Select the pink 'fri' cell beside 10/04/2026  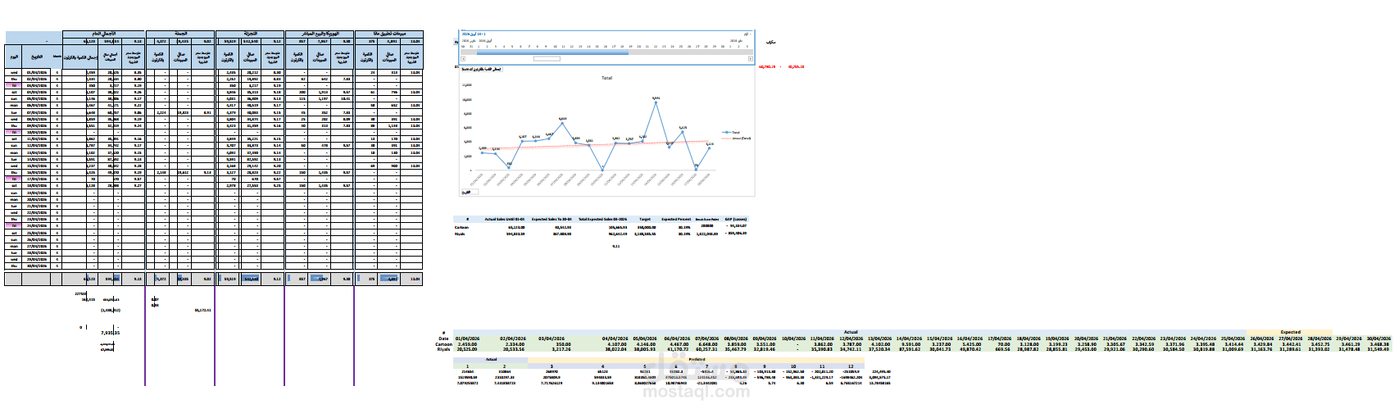13,132
